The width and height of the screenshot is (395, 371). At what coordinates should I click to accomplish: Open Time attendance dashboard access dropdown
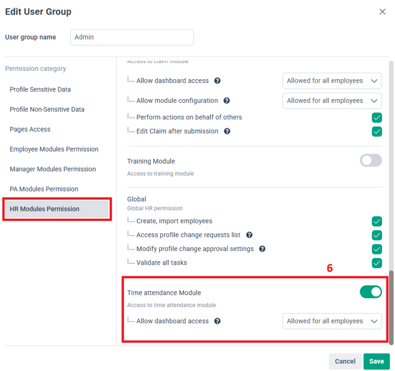(x=332, y=321)
